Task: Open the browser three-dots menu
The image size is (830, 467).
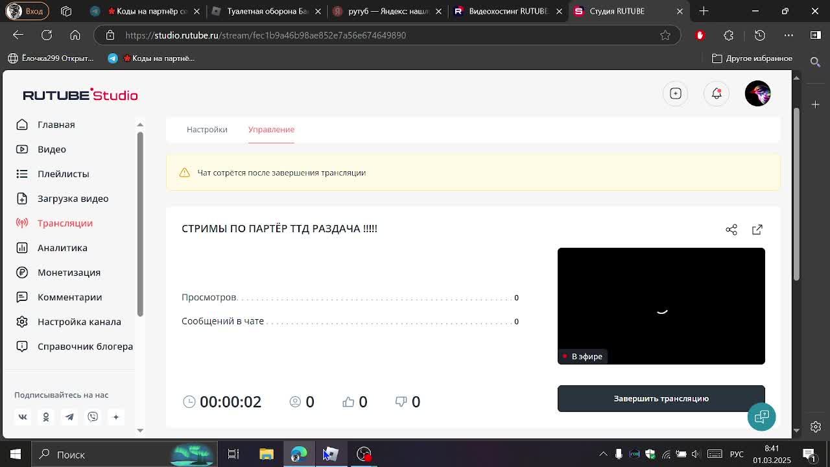Action: [788, 35]
